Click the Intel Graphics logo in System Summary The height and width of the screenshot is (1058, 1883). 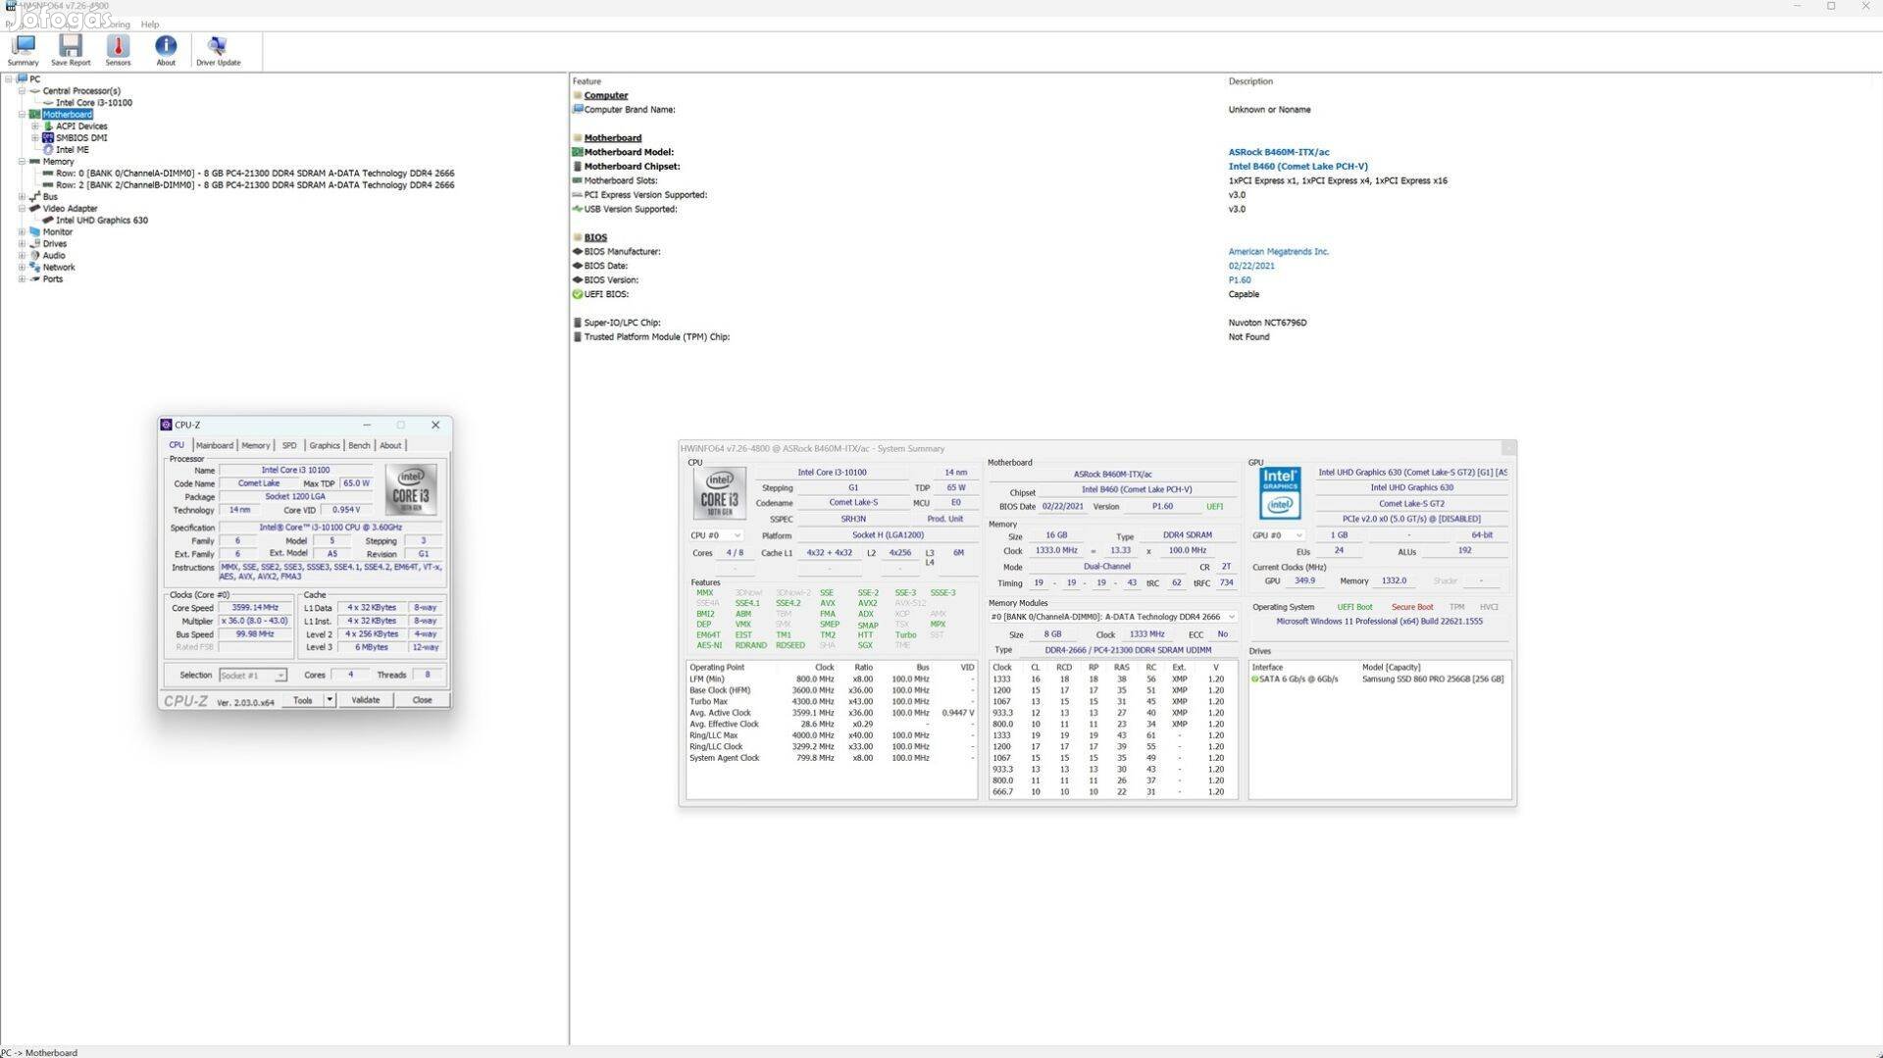[x=1280, y=493]
